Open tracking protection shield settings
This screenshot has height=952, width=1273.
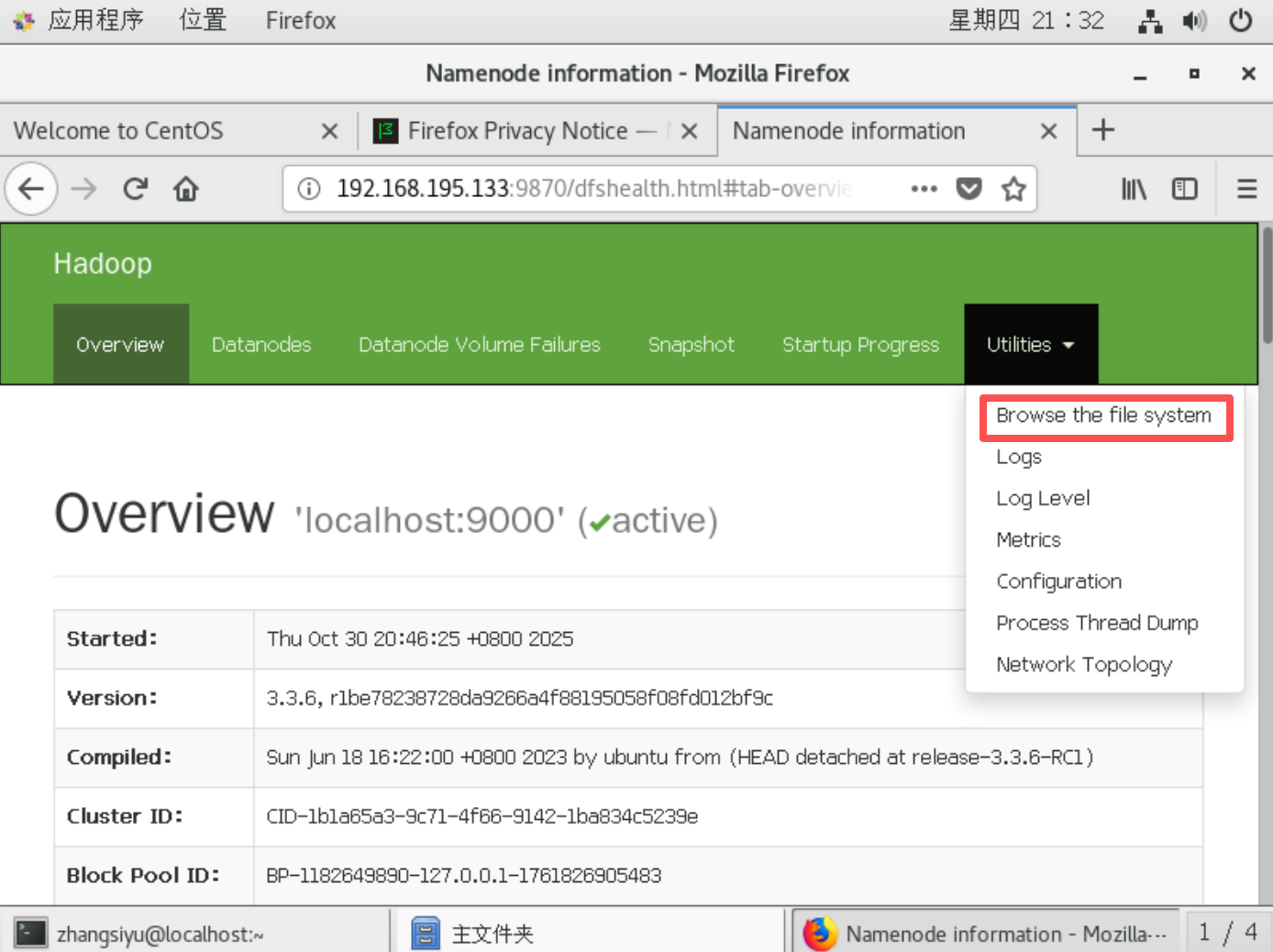coord(969,188)
